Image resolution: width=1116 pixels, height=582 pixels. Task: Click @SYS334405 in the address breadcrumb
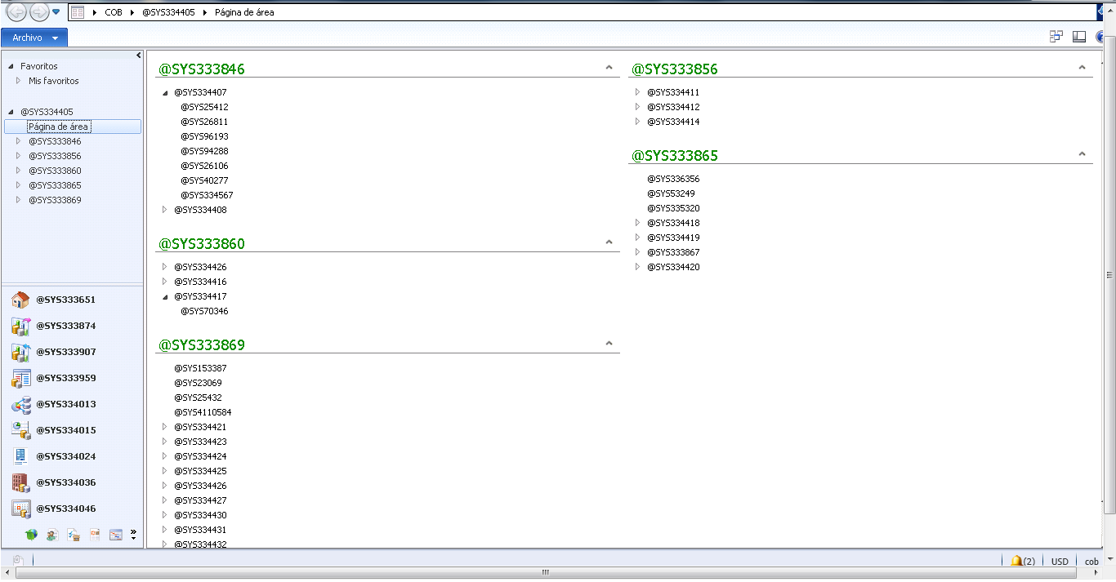click(x=168, y=13)
